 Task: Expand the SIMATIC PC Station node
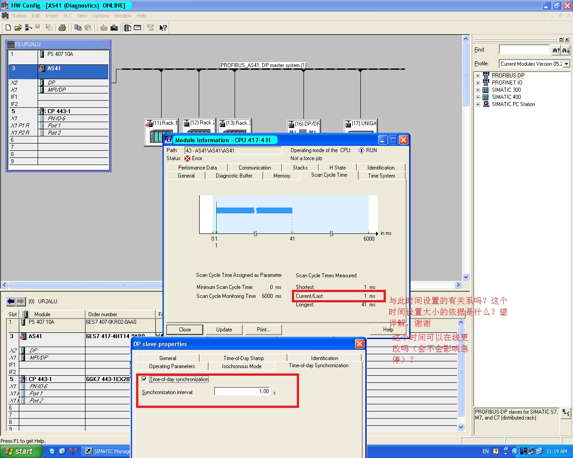tap(478, 104)
